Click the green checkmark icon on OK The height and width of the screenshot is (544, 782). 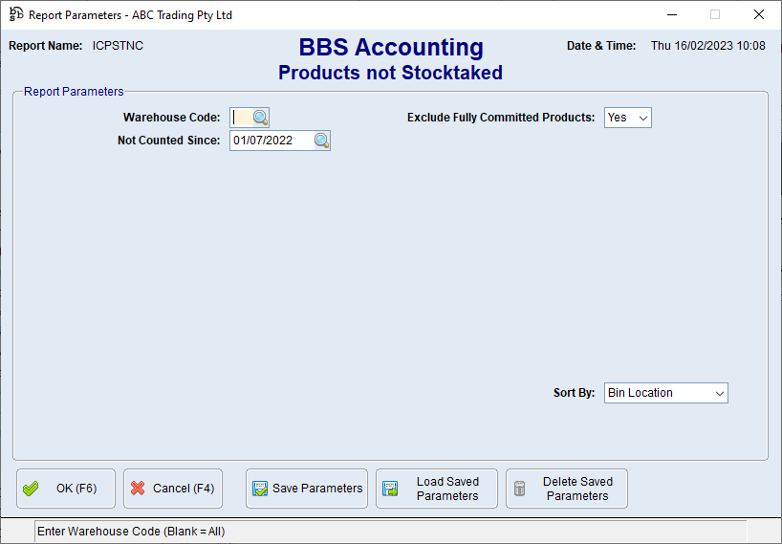(x=31, y=489)
